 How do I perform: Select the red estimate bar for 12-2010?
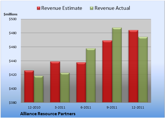[x=29, y=86]
